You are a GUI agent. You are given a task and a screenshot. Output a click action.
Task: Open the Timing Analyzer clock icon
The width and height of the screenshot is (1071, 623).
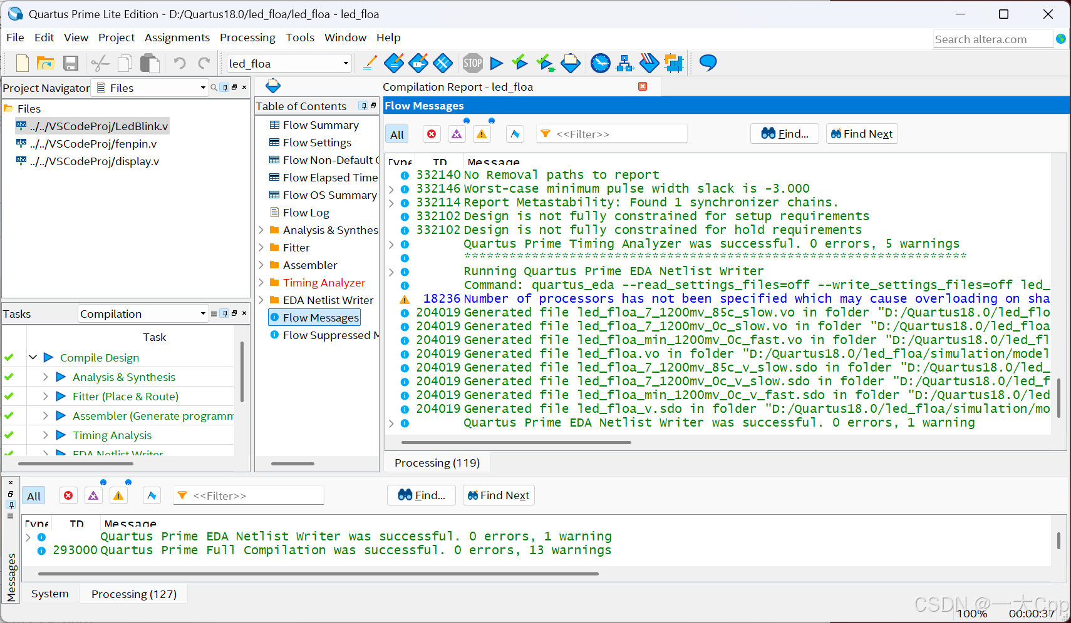pos(601,63)
